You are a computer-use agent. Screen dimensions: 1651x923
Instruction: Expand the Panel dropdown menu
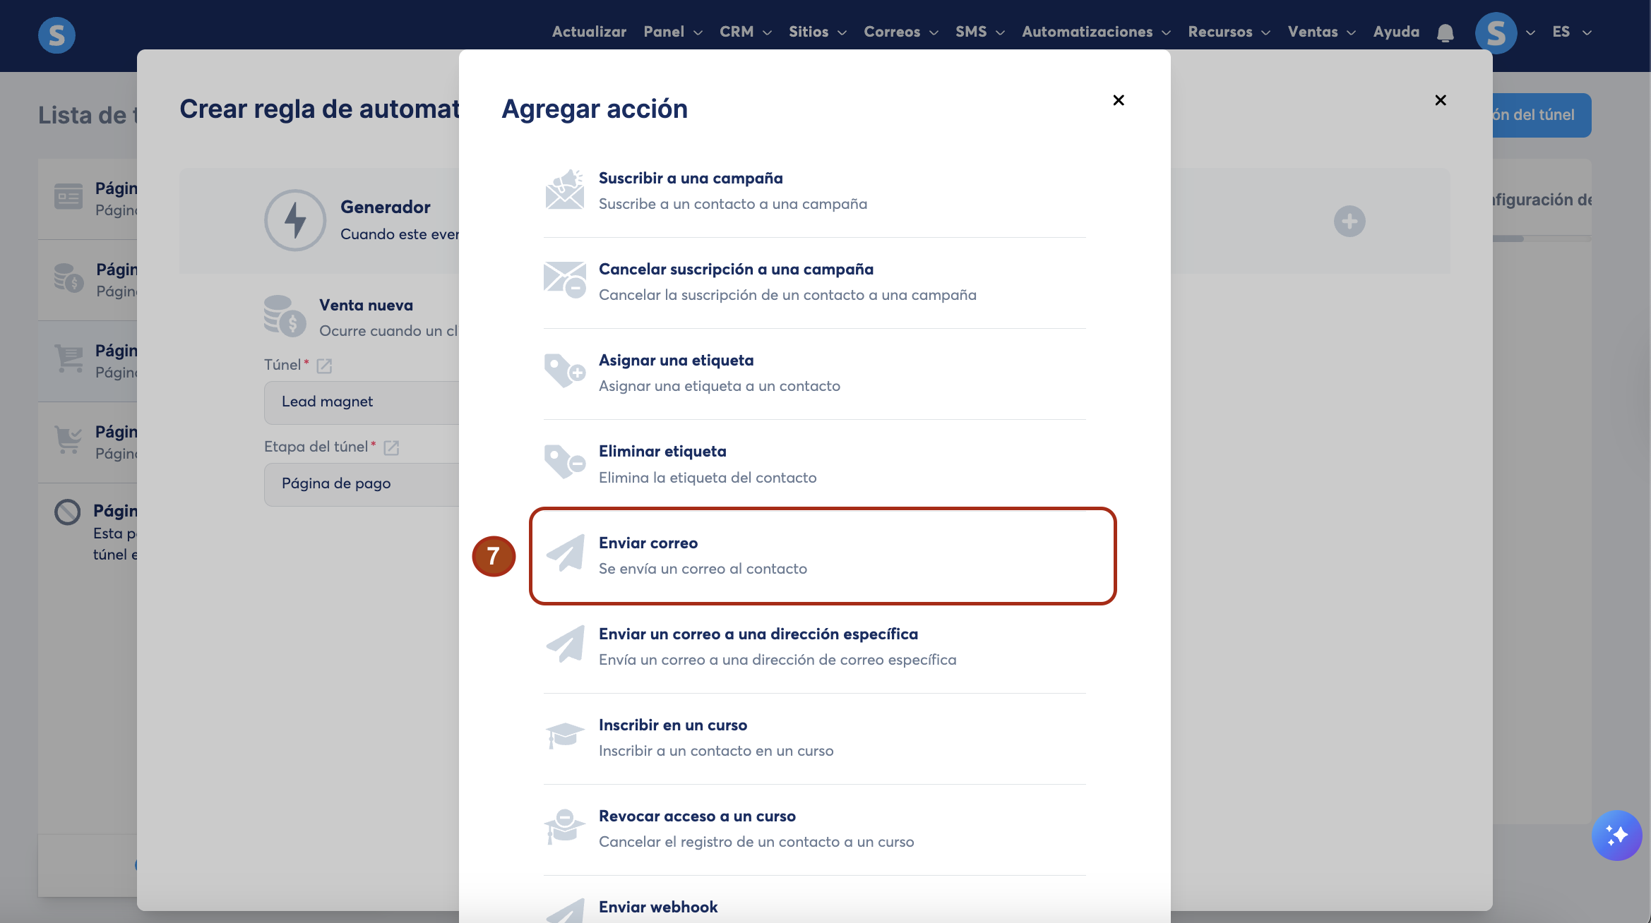[x=672, y=32]
